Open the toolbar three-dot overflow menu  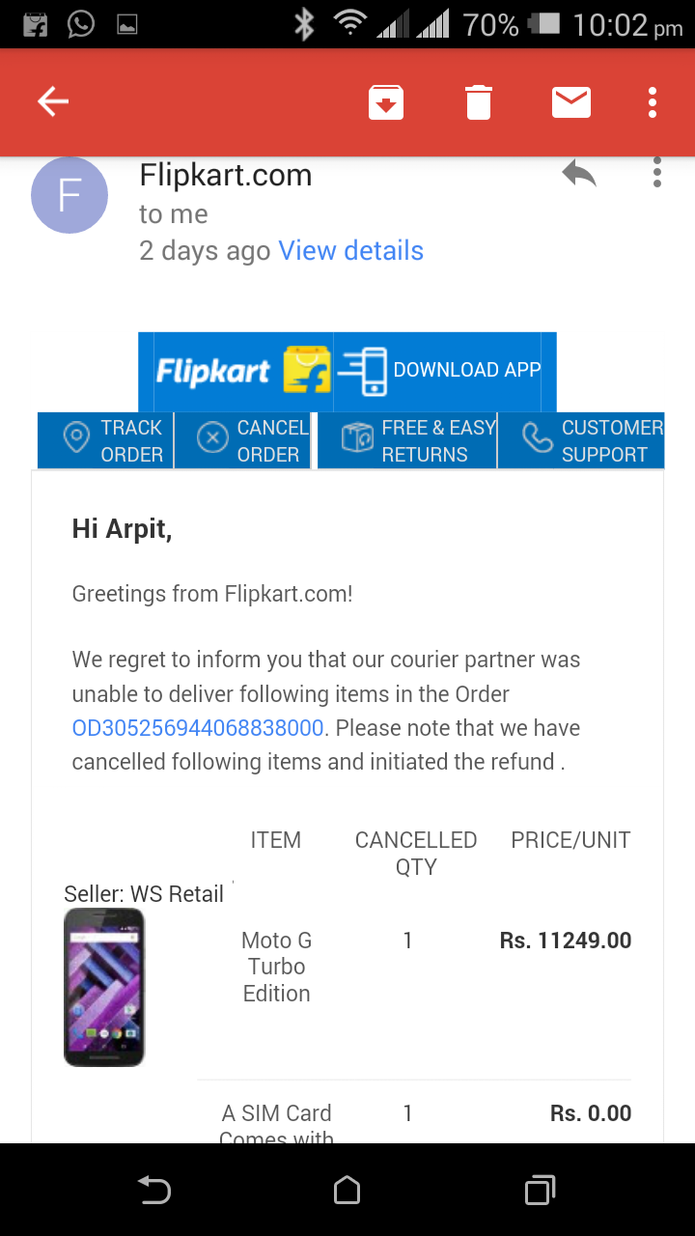tap(653, 101)
